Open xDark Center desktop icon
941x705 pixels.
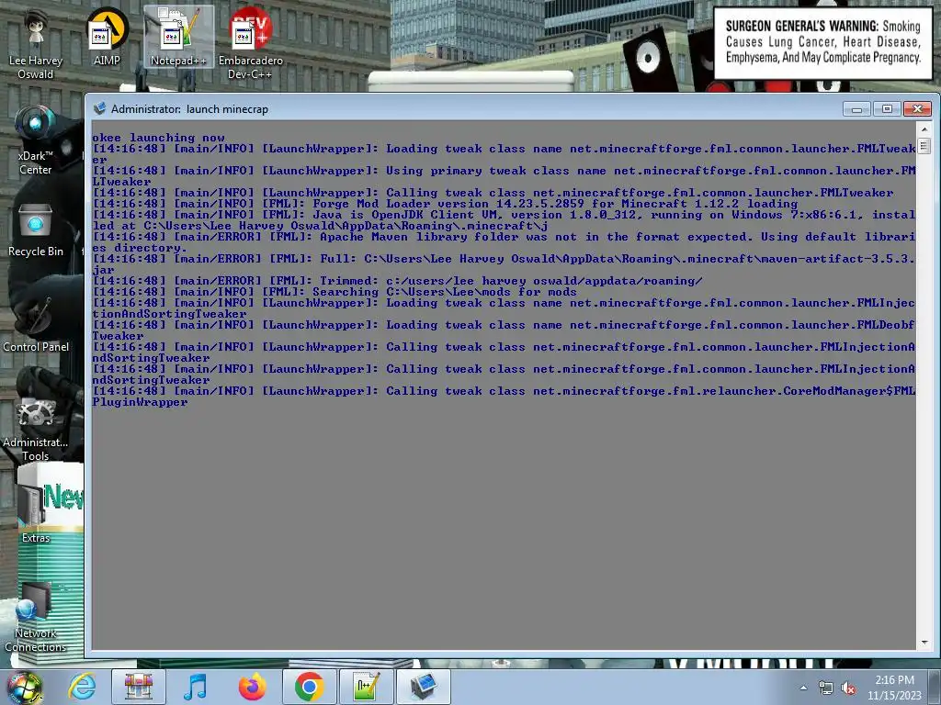pyautogui.click(x=36, y=140)
